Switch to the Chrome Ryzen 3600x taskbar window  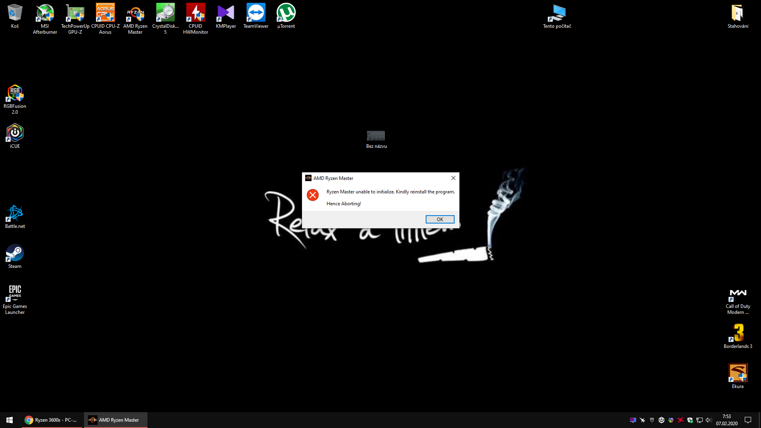[x=52, y=420]
